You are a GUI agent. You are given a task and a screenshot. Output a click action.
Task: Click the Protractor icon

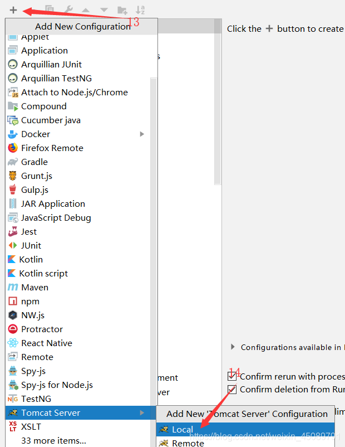coord(13,329)
